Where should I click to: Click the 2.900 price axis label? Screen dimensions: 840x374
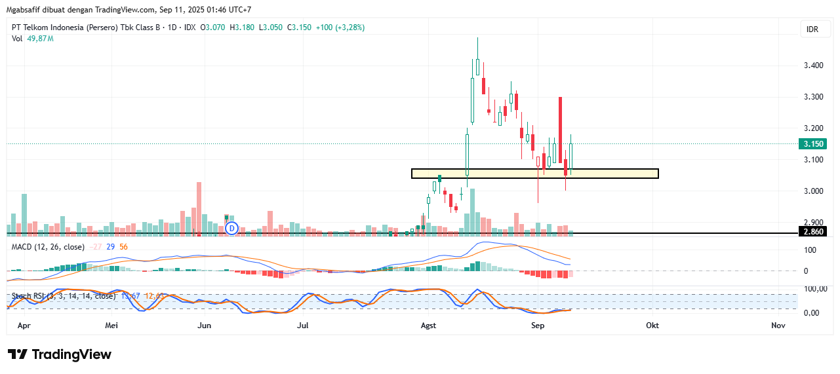[x=813, y=223]
